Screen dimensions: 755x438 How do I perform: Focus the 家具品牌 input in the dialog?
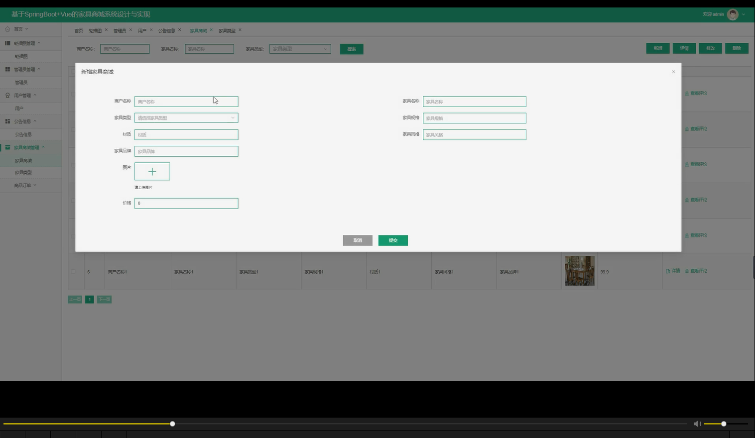(186, 151)
